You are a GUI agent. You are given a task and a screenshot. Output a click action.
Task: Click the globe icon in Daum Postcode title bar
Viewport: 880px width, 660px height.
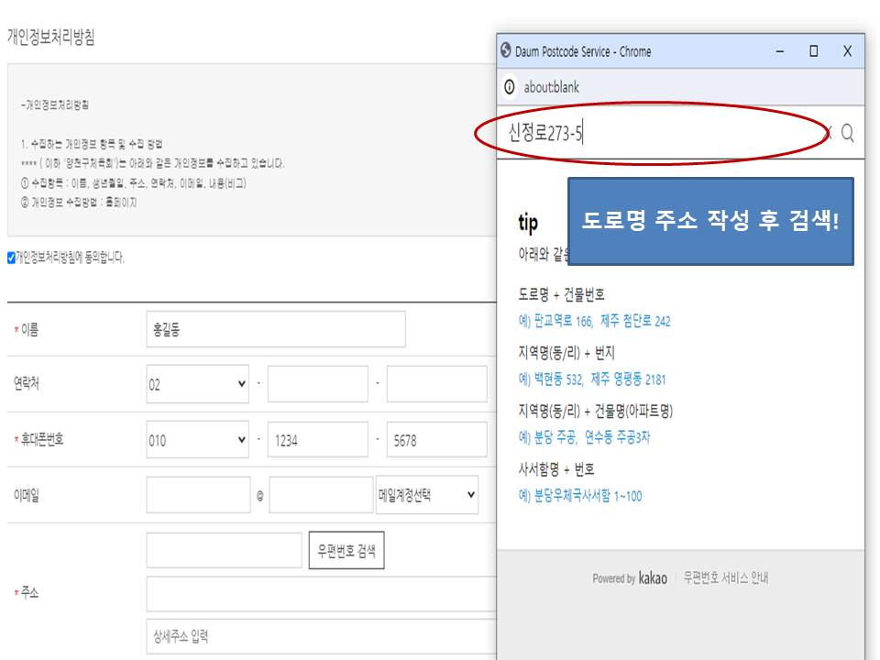click(506, 50)
